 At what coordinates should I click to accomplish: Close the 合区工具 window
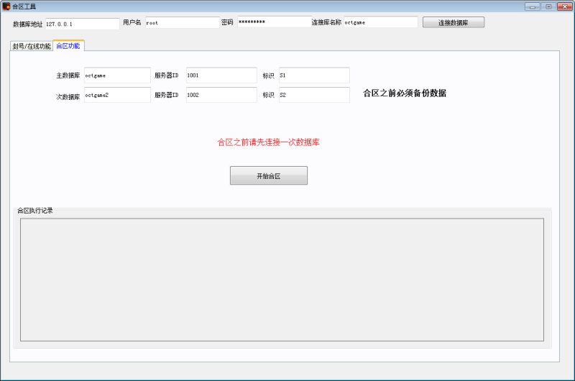(563, 6)
